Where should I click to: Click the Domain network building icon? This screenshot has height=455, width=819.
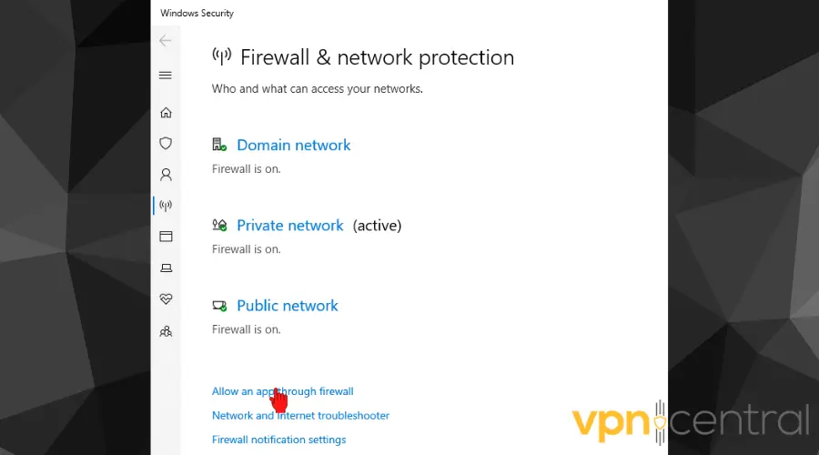pos(218,145)
